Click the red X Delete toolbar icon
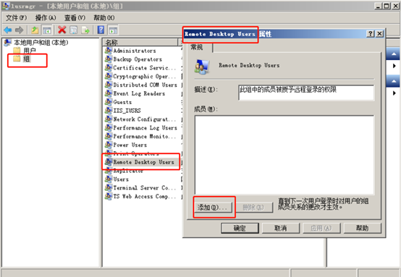 click(62, 30)
